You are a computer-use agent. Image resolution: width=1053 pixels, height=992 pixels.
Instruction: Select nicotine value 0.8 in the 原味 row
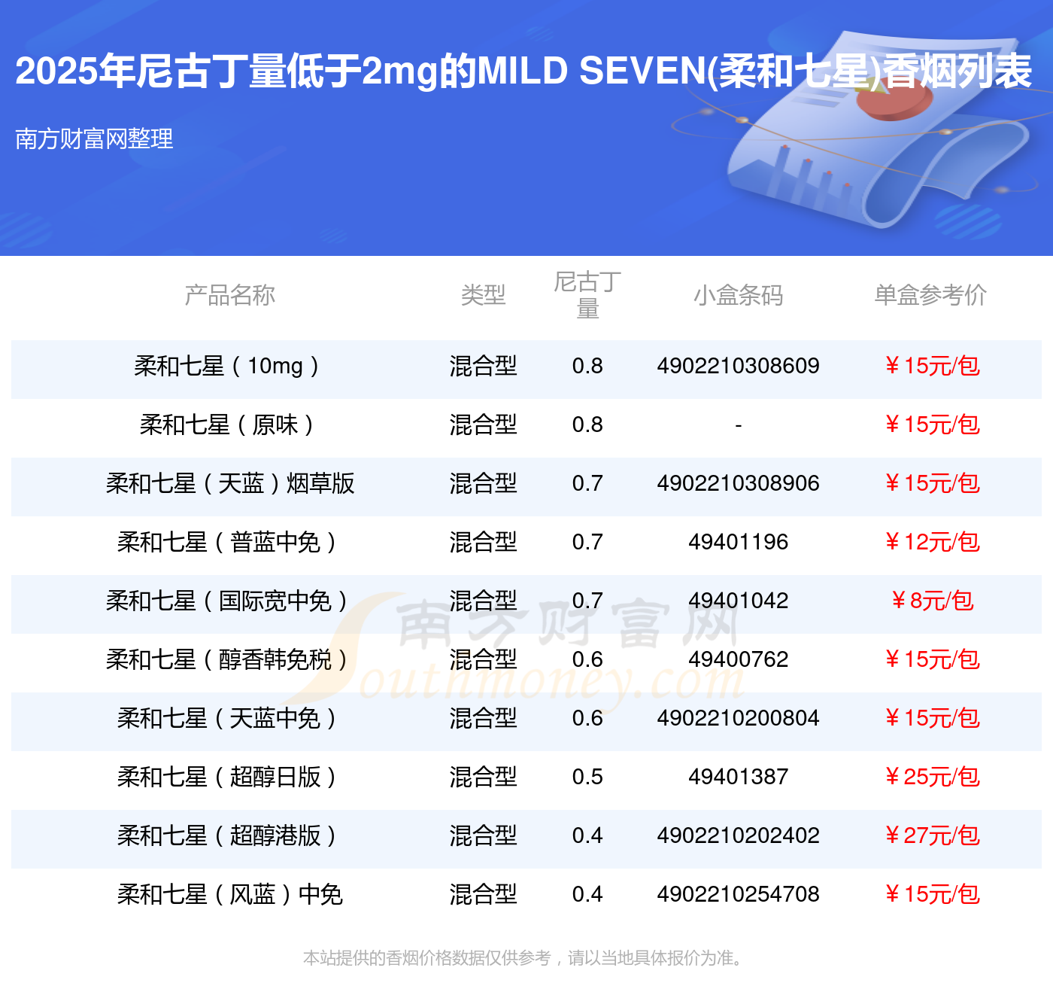coord(587,424)
